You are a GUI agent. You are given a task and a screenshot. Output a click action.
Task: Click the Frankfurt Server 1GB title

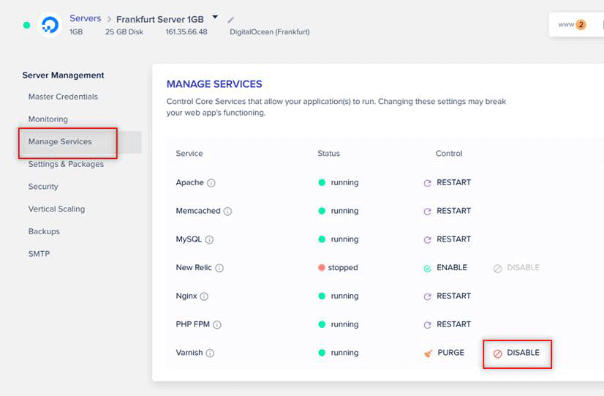(x=160, y=20)
